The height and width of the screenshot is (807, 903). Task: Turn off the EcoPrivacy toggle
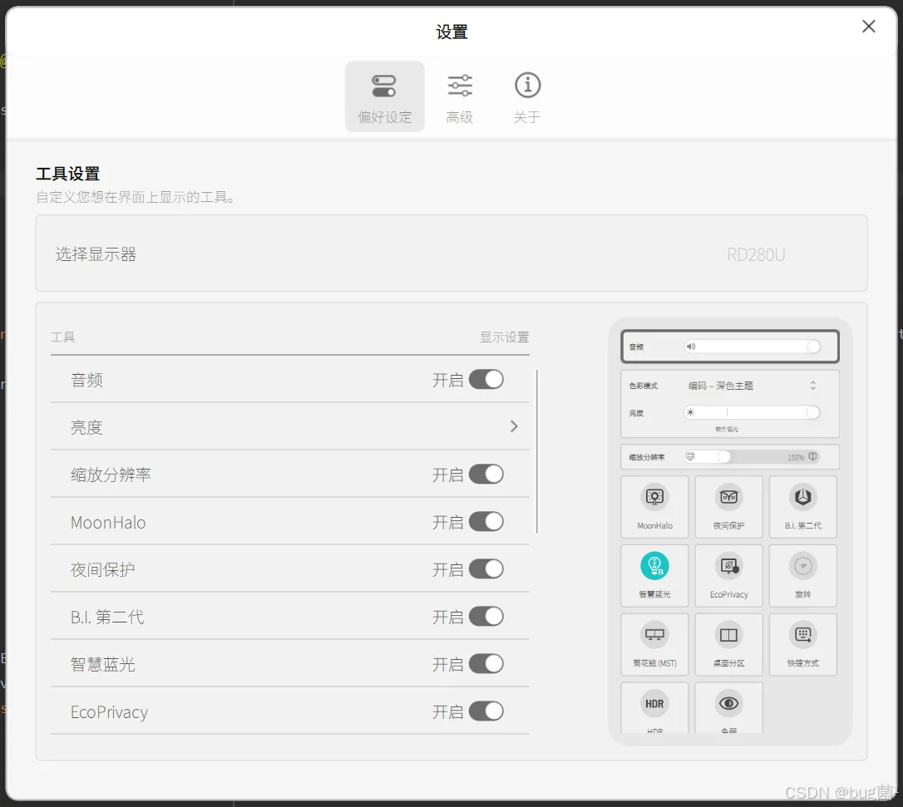(486, 711)
